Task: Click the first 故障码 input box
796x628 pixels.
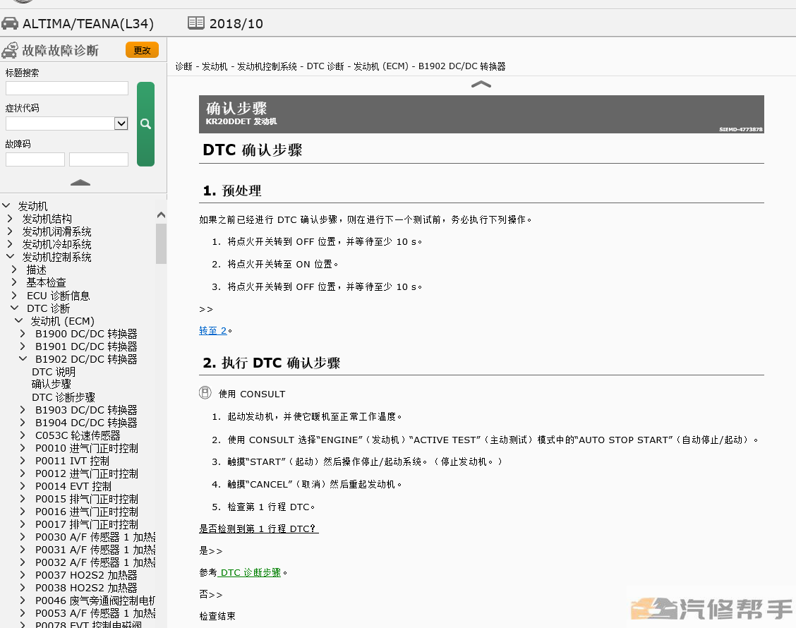Action: coord(35,159)
